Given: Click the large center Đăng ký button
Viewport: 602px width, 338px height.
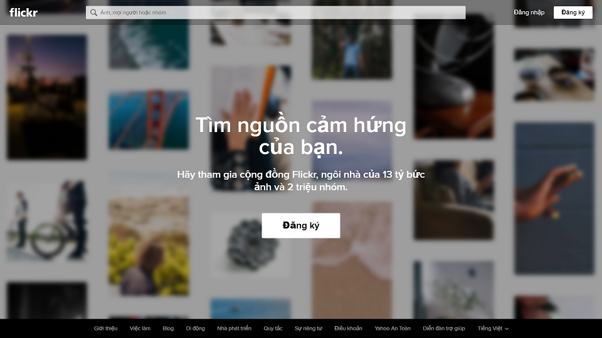Looking at the screenshot, I should click(301, 225).
